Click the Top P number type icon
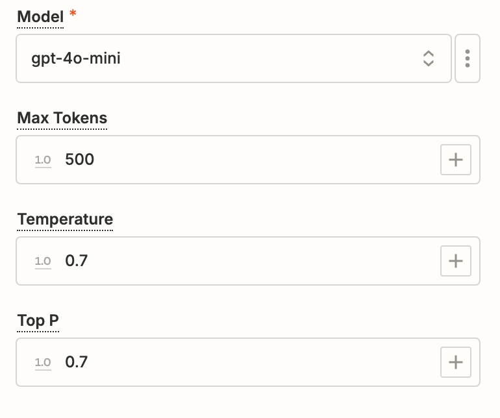500x418 pixels. coord(43,362)
